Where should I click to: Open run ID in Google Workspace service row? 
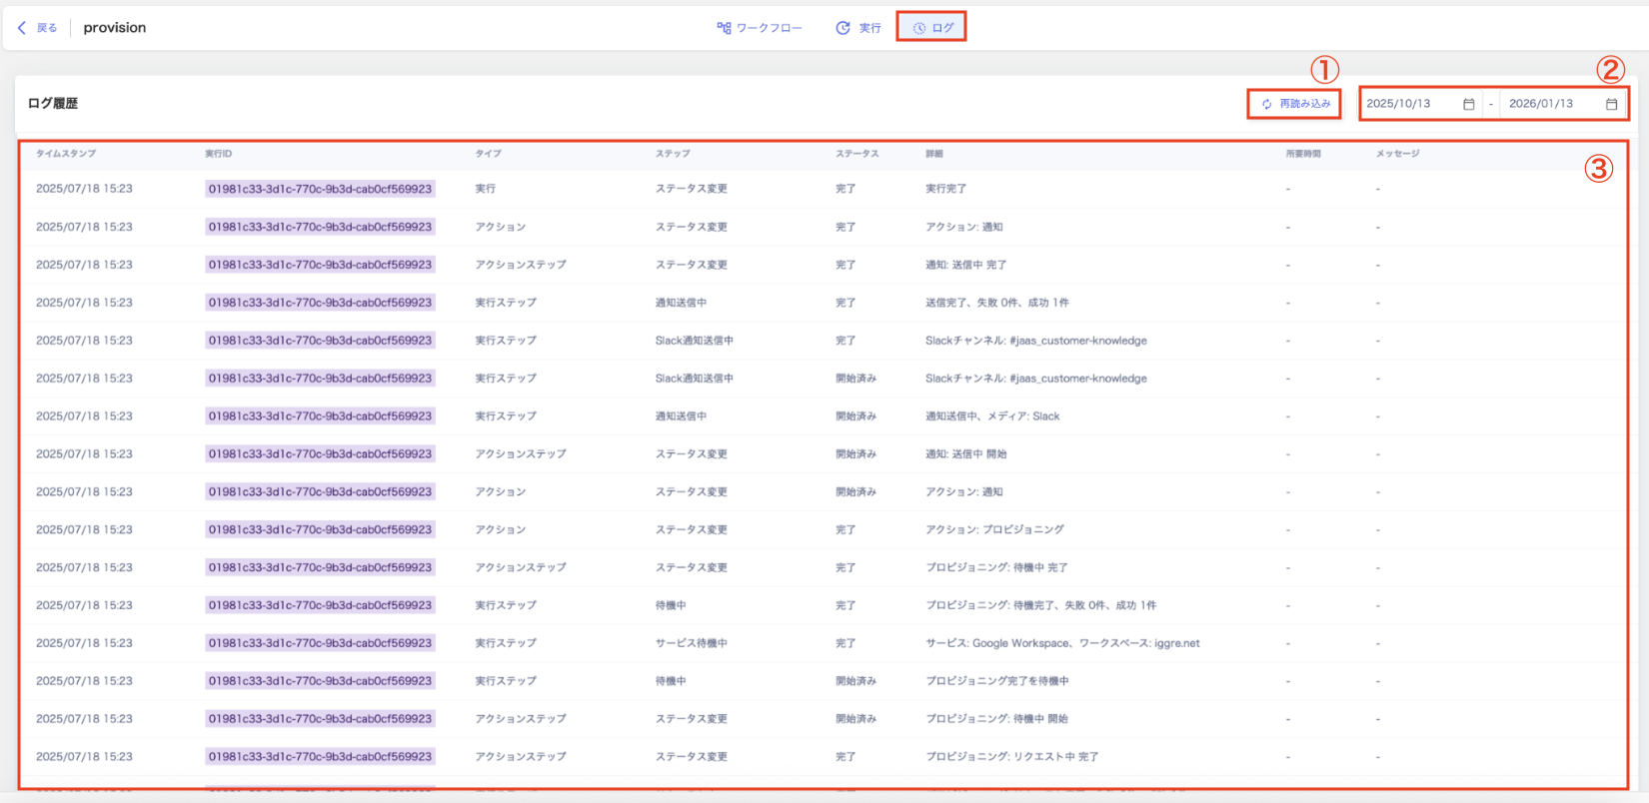(320, 643)
